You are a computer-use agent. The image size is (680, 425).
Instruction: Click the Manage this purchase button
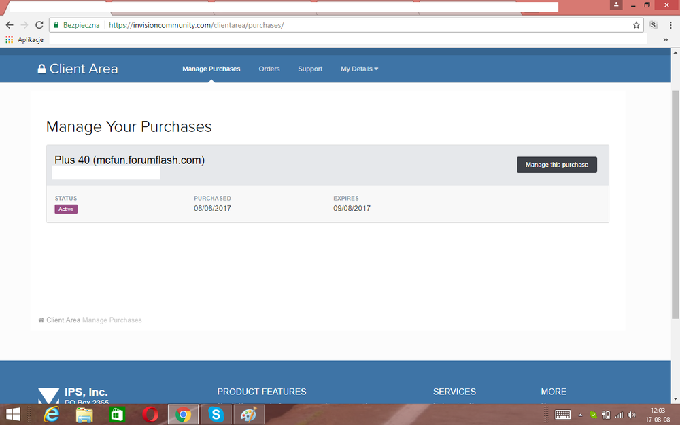(556, 165)
